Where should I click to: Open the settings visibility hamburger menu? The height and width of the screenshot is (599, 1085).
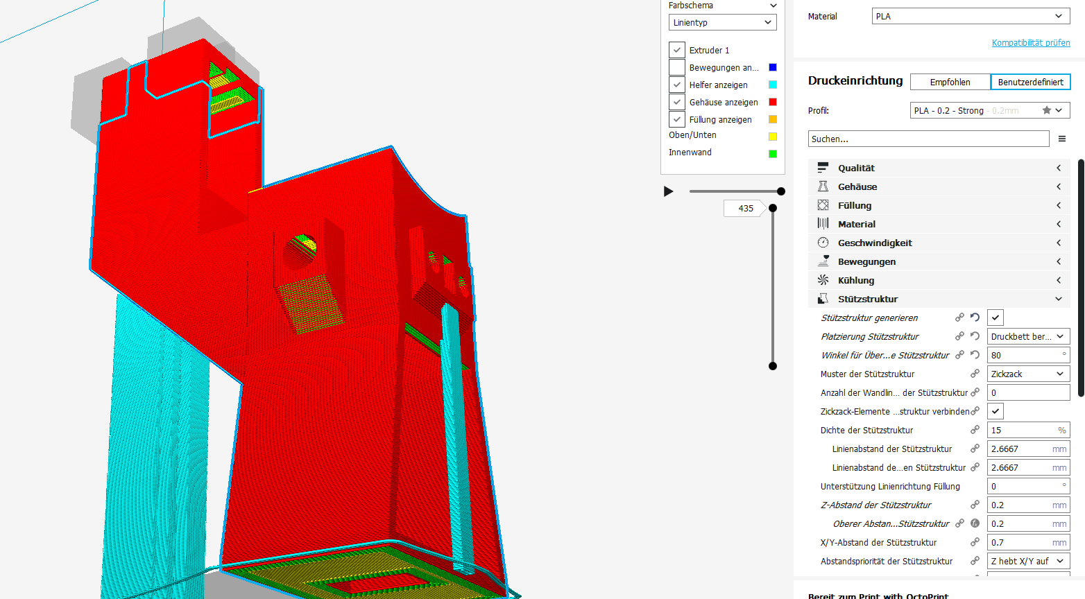pyautogui.click(x=1061, y=139)
